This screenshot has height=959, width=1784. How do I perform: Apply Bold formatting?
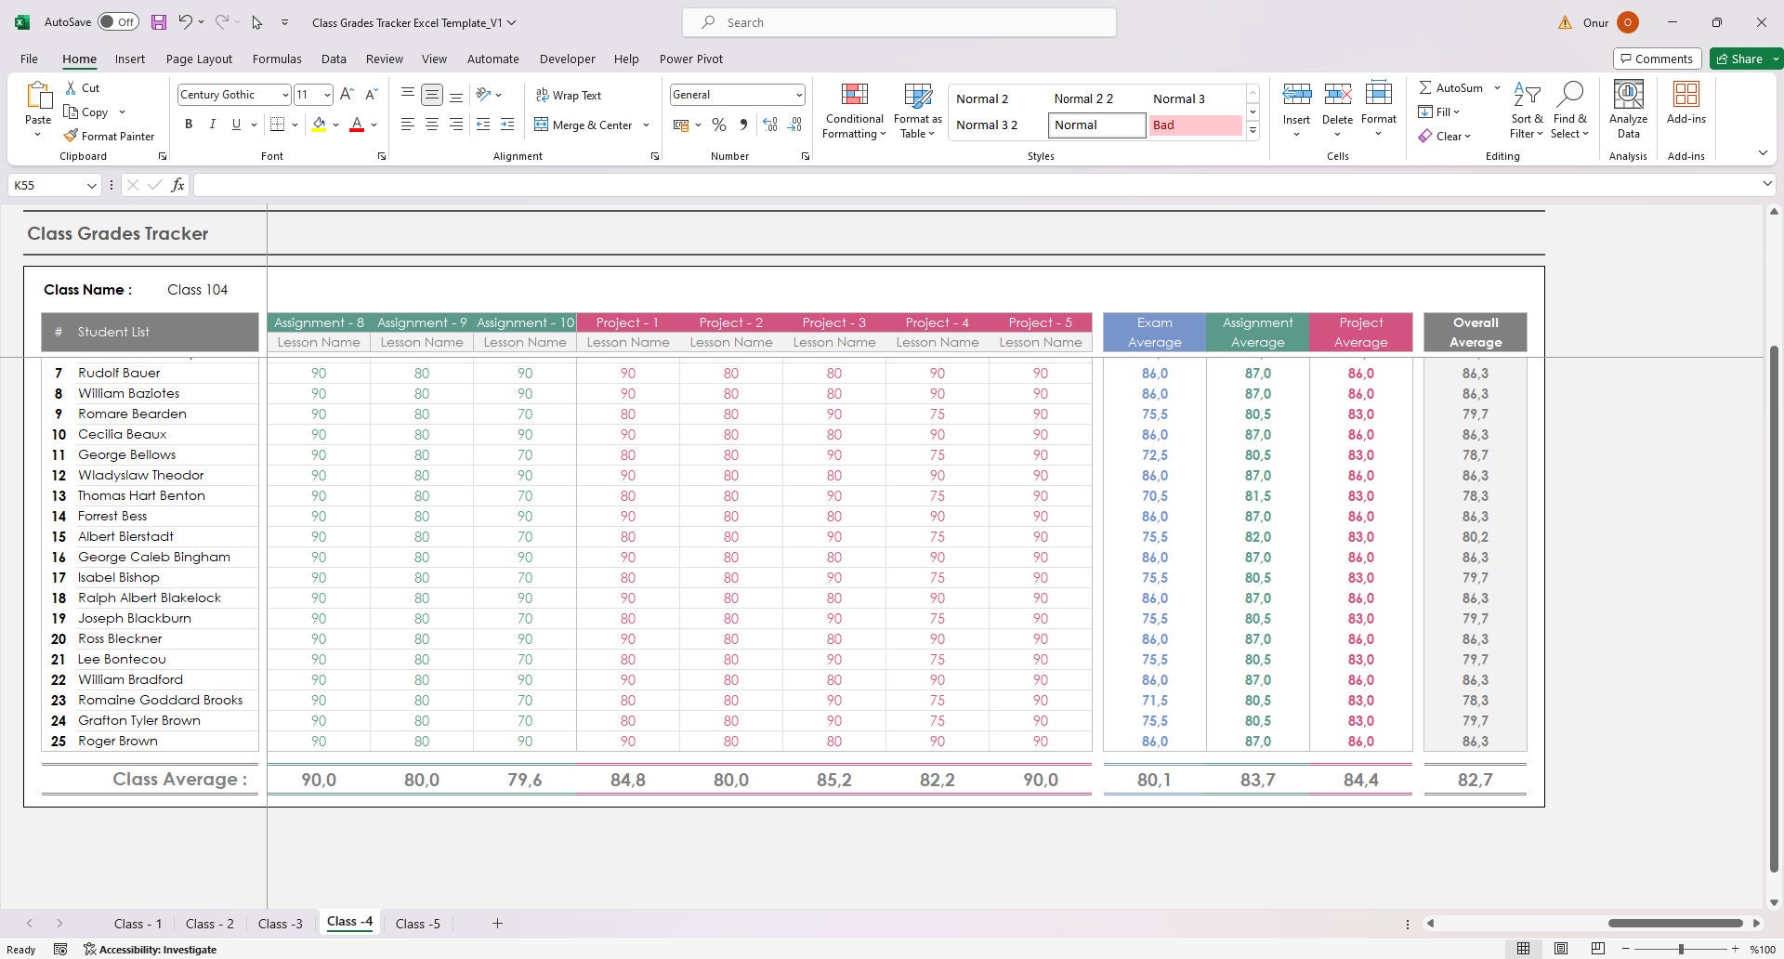[x=189, y=124]
